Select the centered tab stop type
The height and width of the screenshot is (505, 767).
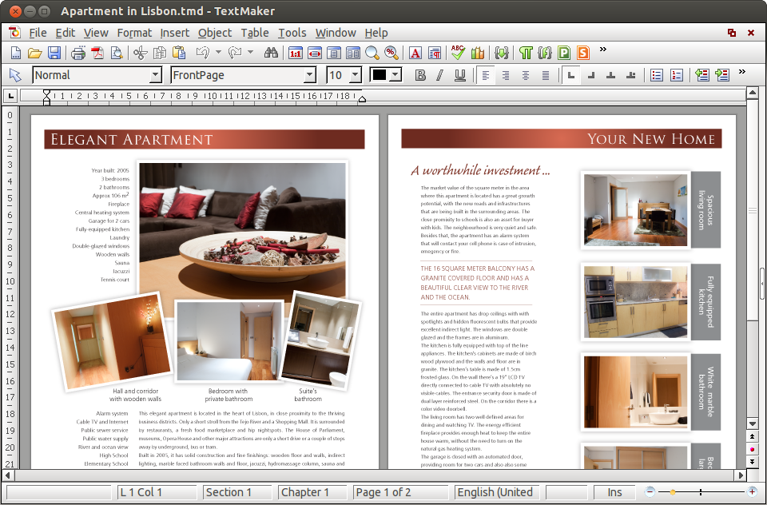[x=611, y=75]
